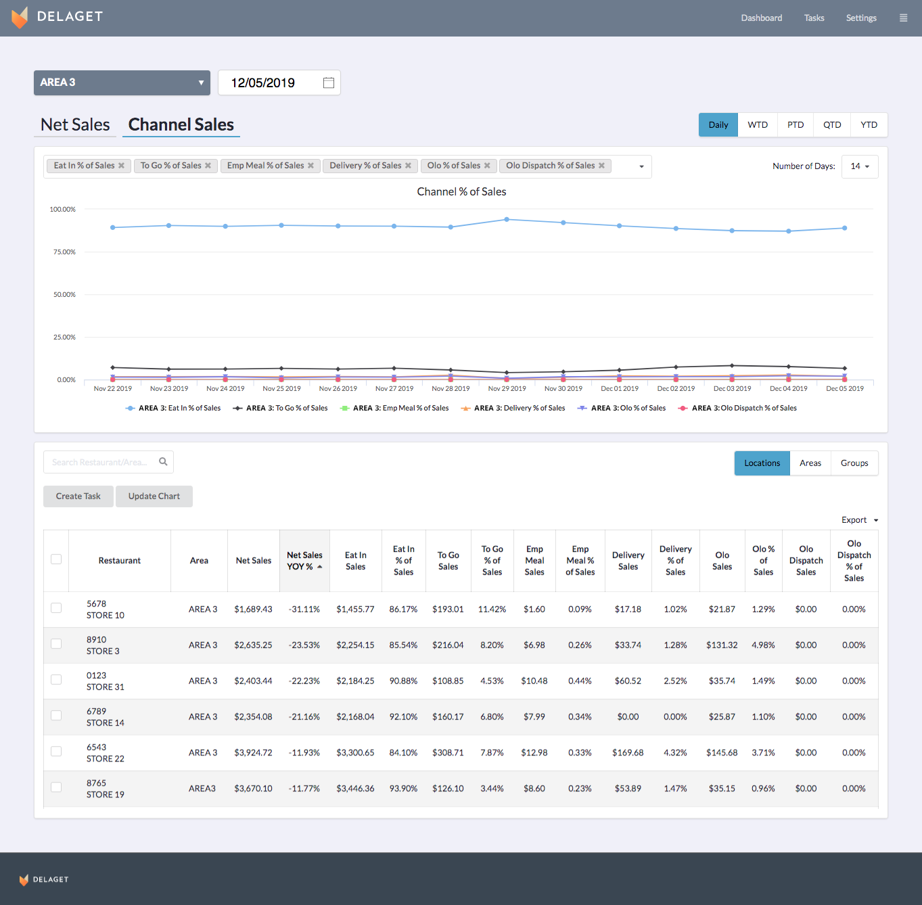
Task: Remove the Eat In % of Sales tag
Action: click(x=122, y=166)
